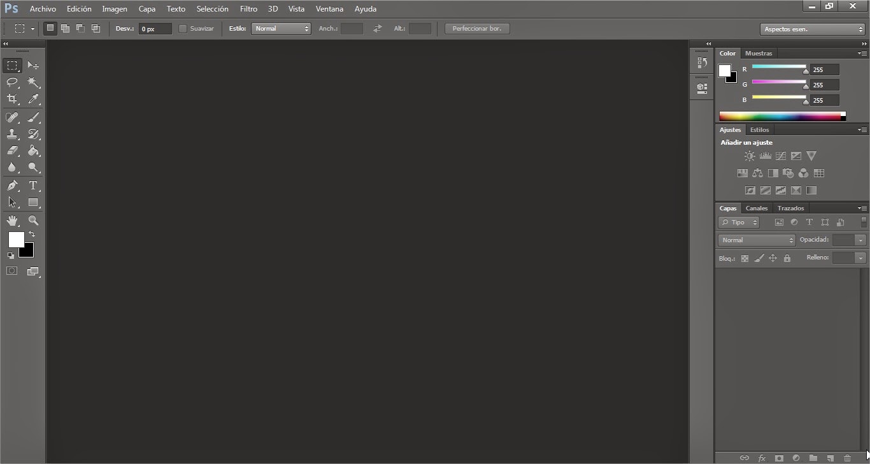The height and width of the screenshot is (464, 870).
Task: Open the Filtro menu
Action: tap(248, 8)
